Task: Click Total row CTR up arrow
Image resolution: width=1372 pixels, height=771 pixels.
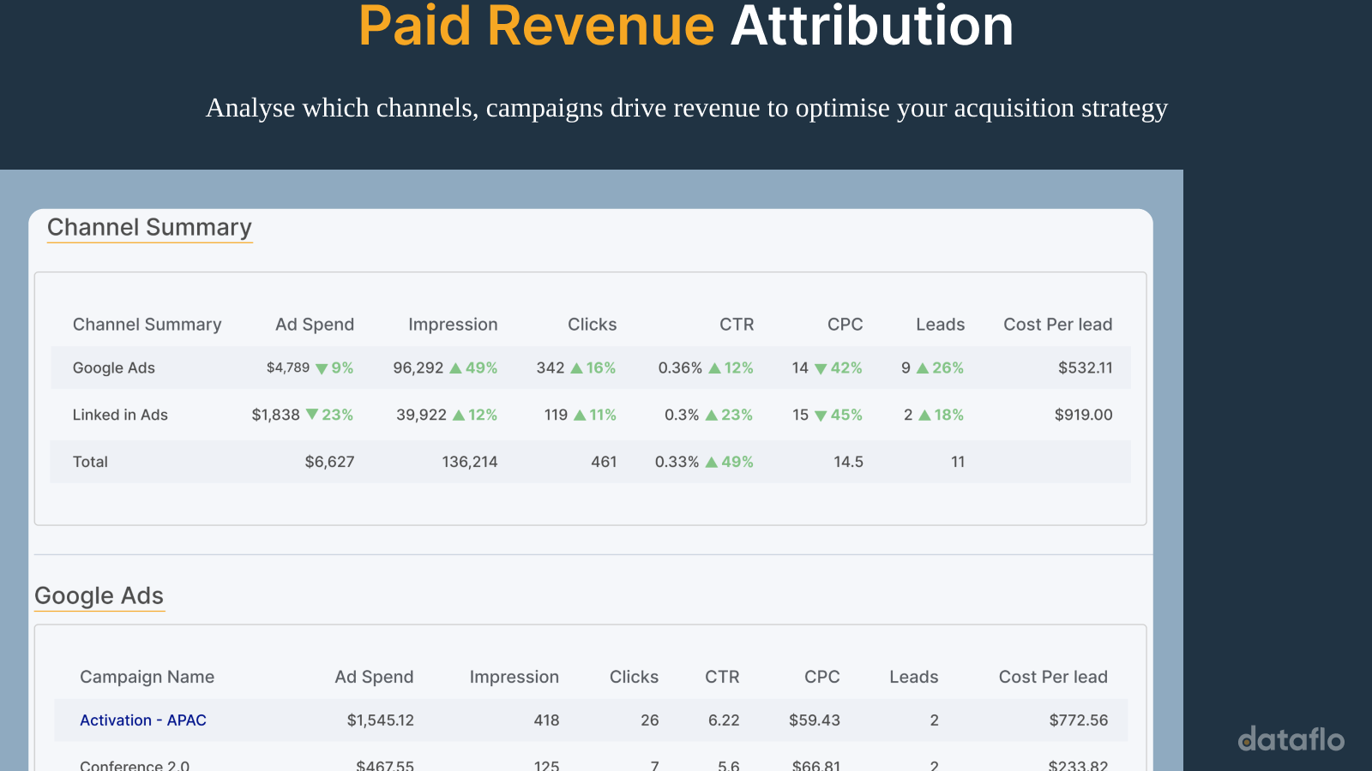Action: coord(712,463)
